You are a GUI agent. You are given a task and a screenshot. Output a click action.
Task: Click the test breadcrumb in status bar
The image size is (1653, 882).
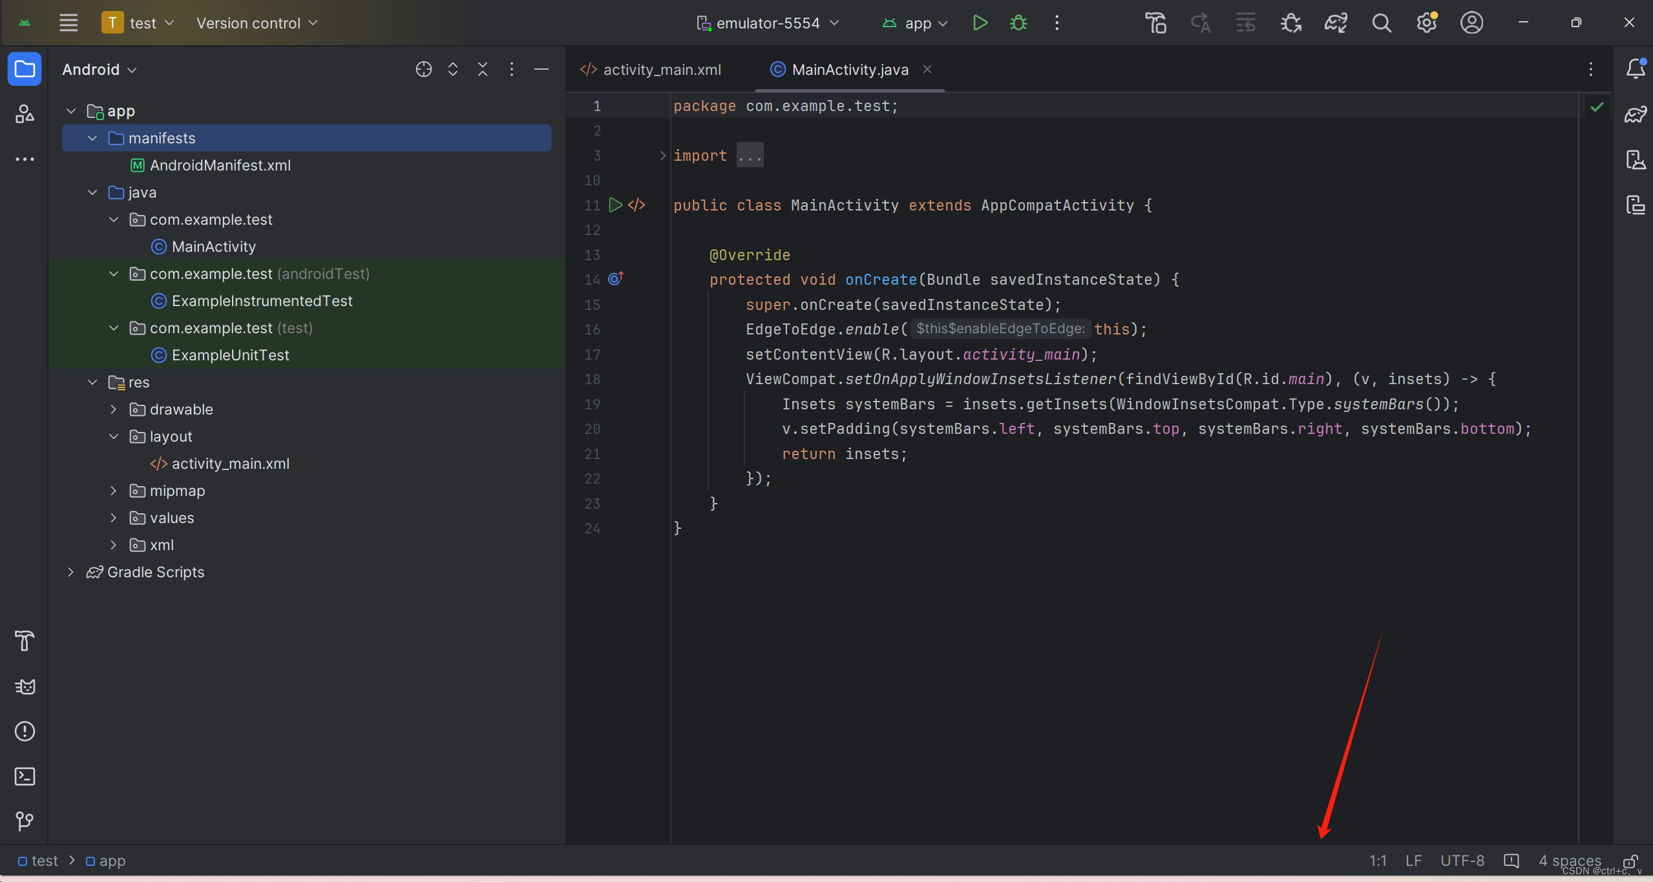click(38, 861)
